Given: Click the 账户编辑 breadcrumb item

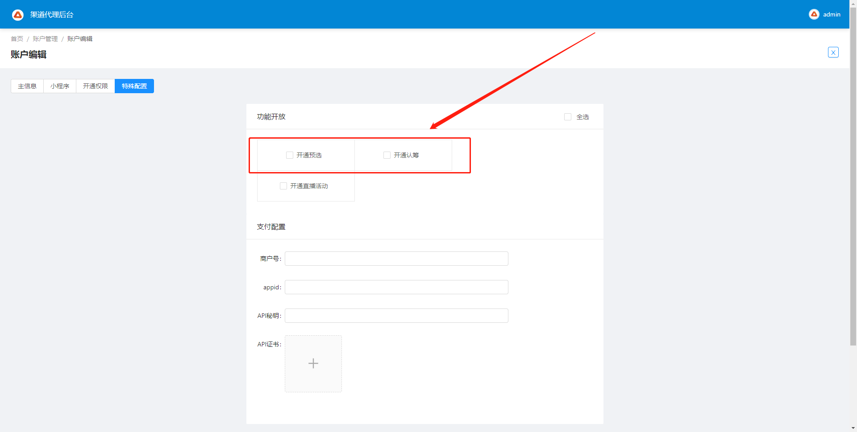Looking at the screenshot, I should [80, 39].
